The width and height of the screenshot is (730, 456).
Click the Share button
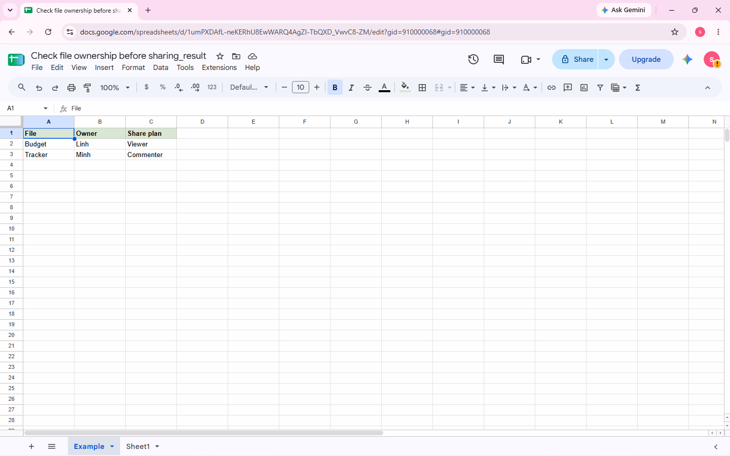pyautogui.click(x=575, y=59)
